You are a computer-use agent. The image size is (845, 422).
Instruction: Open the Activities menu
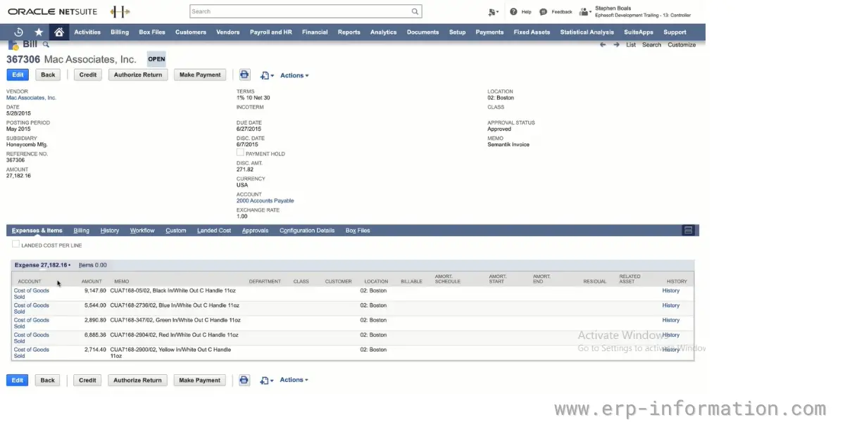87,32
